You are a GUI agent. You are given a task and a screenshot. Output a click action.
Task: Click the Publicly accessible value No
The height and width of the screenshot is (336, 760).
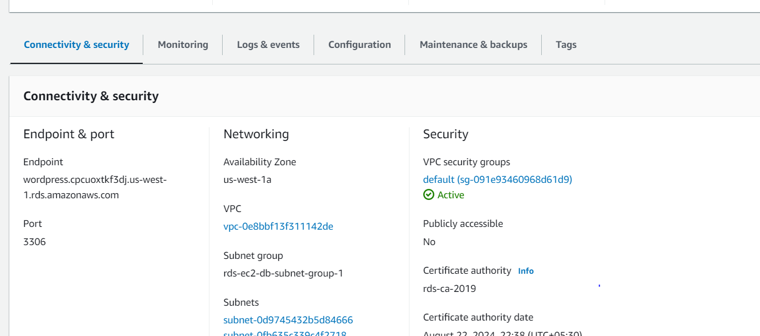pyautogui.click(x=429, y=242)
